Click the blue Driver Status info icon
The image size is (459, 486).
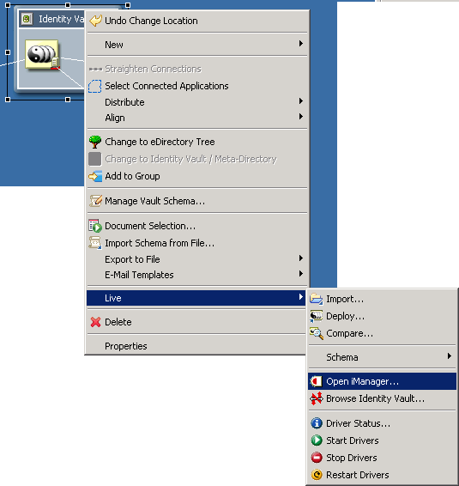(x=317, y=423)
